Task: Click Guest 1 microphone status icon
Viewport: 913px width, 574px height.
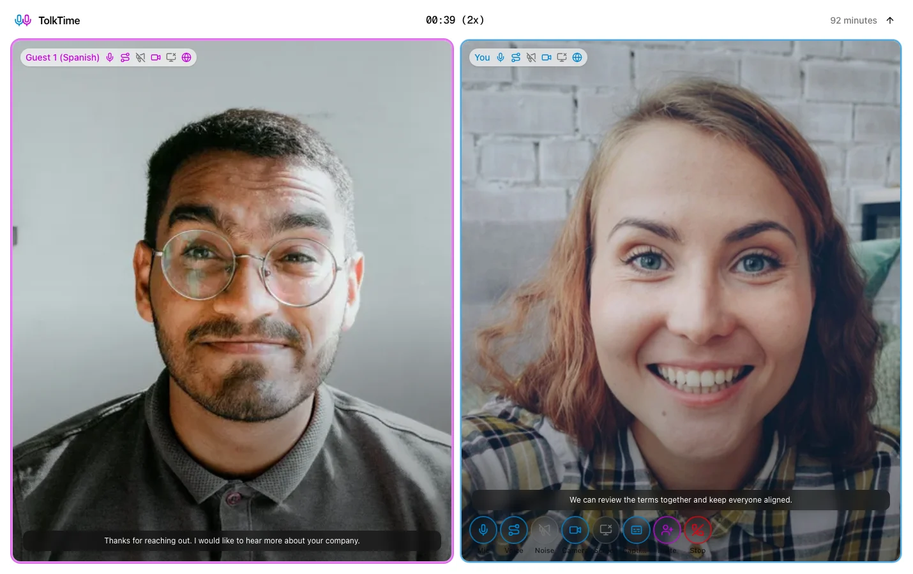Action: [x=110, y=57]
